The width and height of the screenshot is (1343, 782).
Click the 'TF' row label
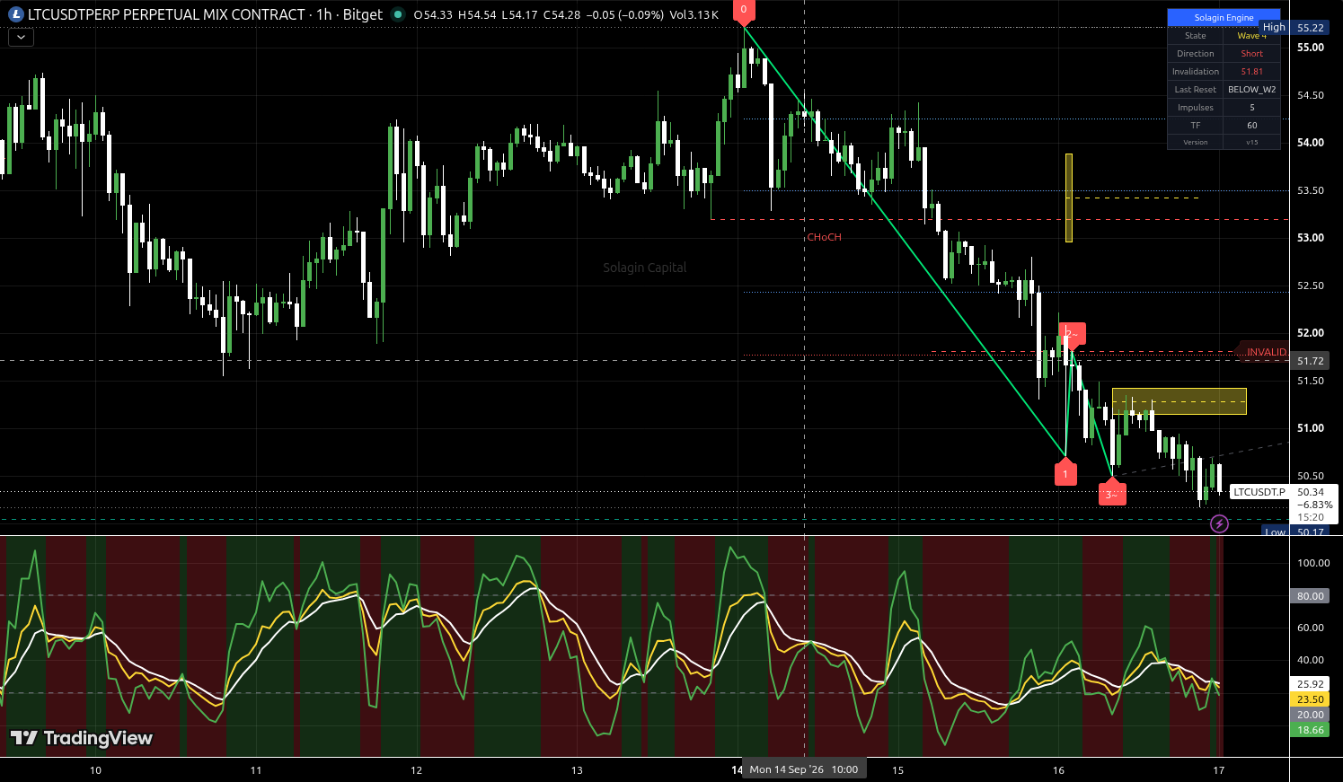pyautogui.click(x=1196, y=126)
